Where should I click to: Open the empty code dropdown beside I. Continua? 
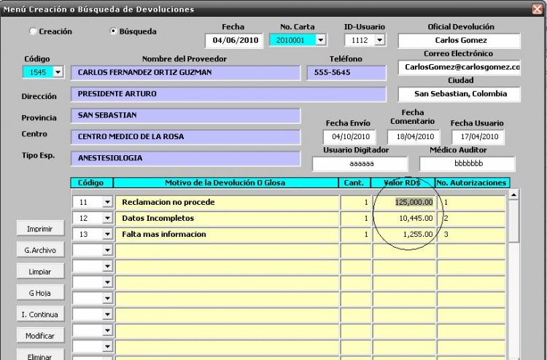(107, 314)
